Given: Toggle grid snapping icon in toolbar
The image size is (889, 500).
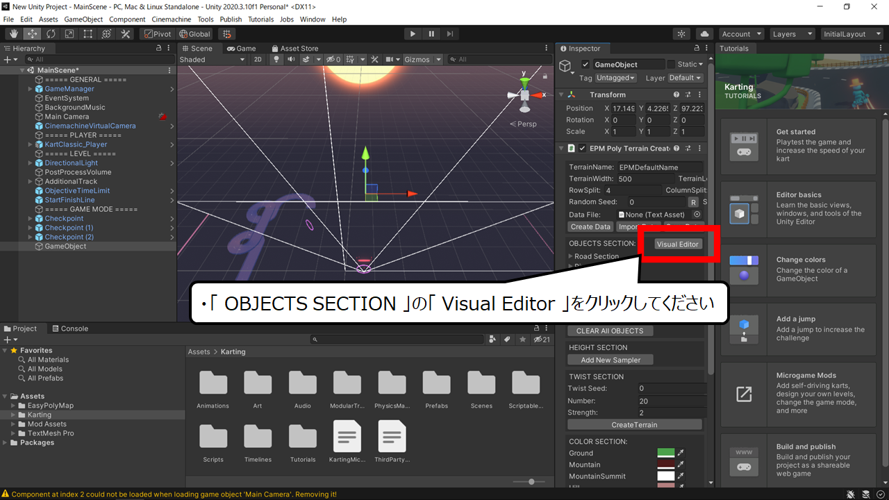Looking at the screenshot, I should [226, 34].
